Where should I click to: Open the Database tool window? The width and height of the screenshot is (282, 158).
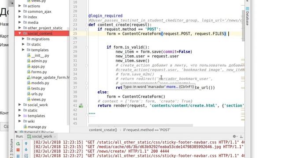[x=248, y=16]
